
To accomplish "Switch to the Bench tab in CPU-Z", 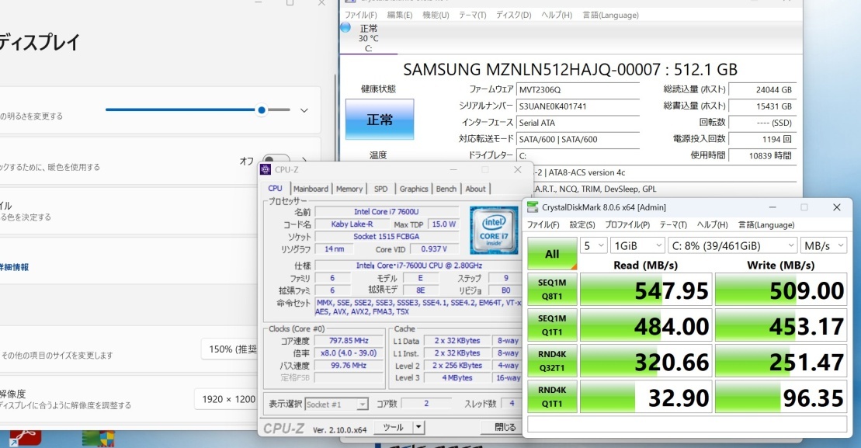I will coord(446,189).
